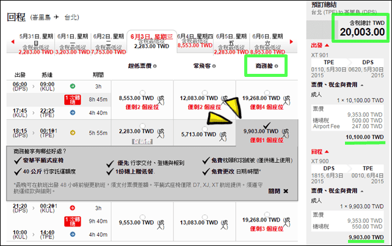Image resolution: width=392 pixels, height=246 pixels.
Task: Click yellow flight icon for 18:15 DPS flight
Action: tap(73, 132)
